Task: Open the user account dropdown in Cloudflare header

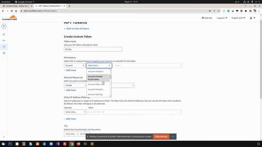Action: 253,18
